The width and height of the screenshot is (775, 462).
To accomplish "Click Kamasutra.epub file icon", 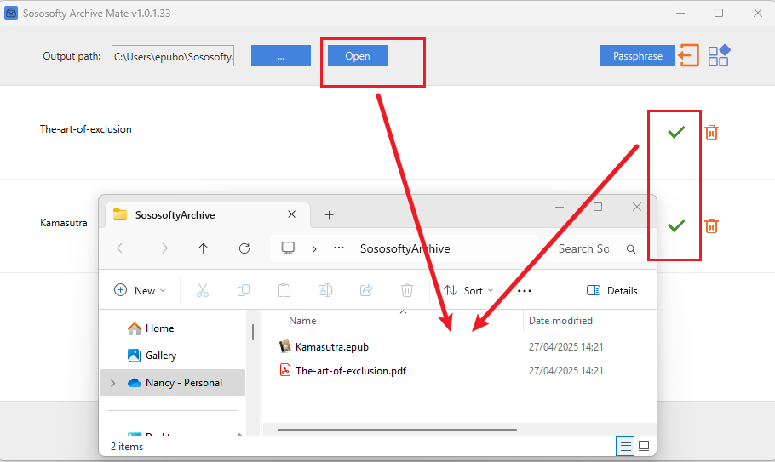I will pyautogui.click(x=285, y=346).
